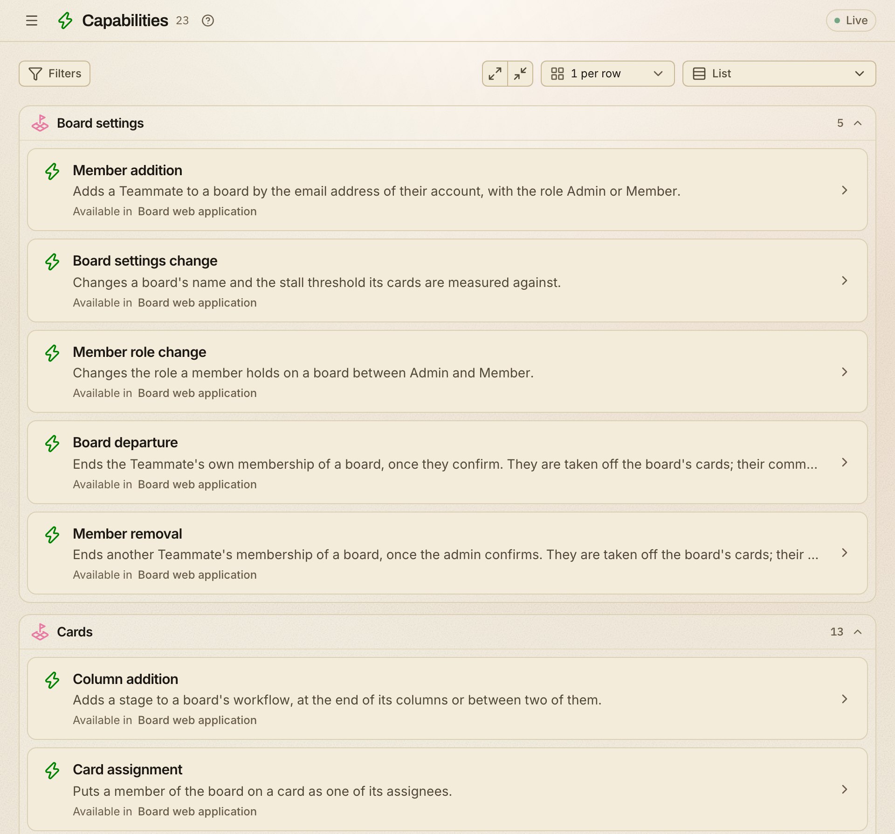Click the Member role change lightning icon
The width and height of the screenshot is (895, 834).
(x=52, y=353)
